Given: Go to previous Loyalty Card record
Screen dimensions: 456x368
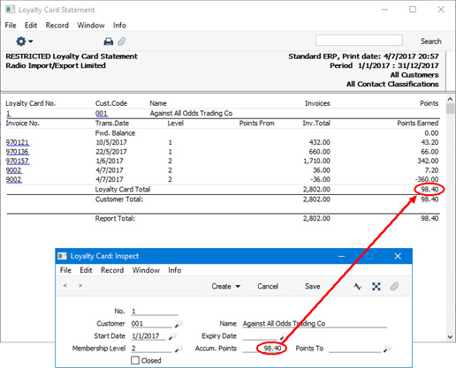Looking at the screenshot, I should tap(65, 286).
